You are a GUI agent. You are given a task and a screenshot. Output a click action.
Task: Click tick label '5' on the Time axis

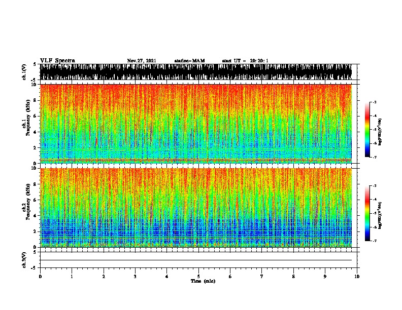click(x=198, y=277)
